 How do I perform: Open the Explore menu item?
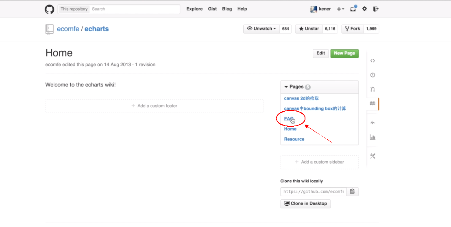tap(194, 9)
